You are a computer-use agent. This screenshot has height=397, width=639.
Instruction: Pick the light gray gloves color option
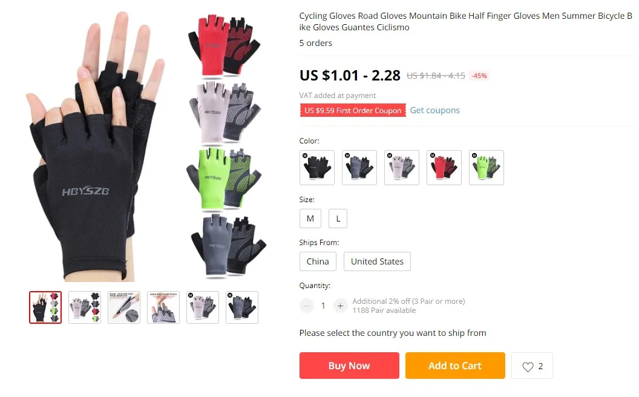point(402,168)
